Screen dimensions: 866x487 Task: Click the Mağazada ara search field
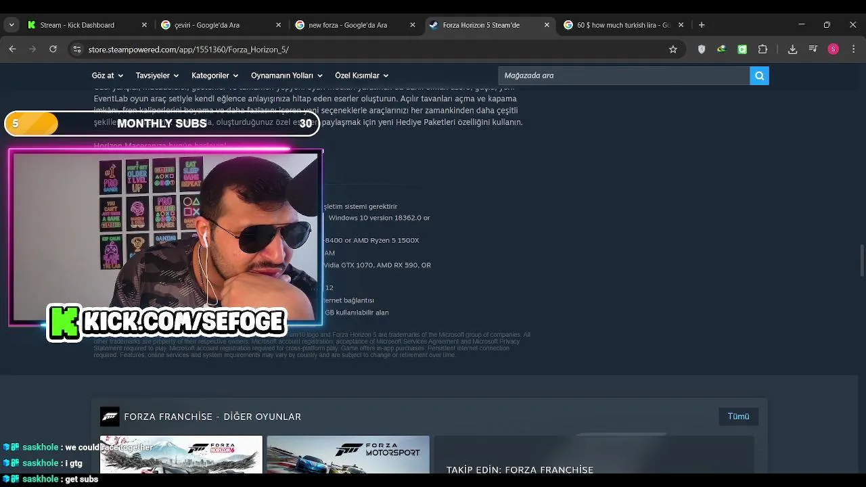click(x=624, y=76)
